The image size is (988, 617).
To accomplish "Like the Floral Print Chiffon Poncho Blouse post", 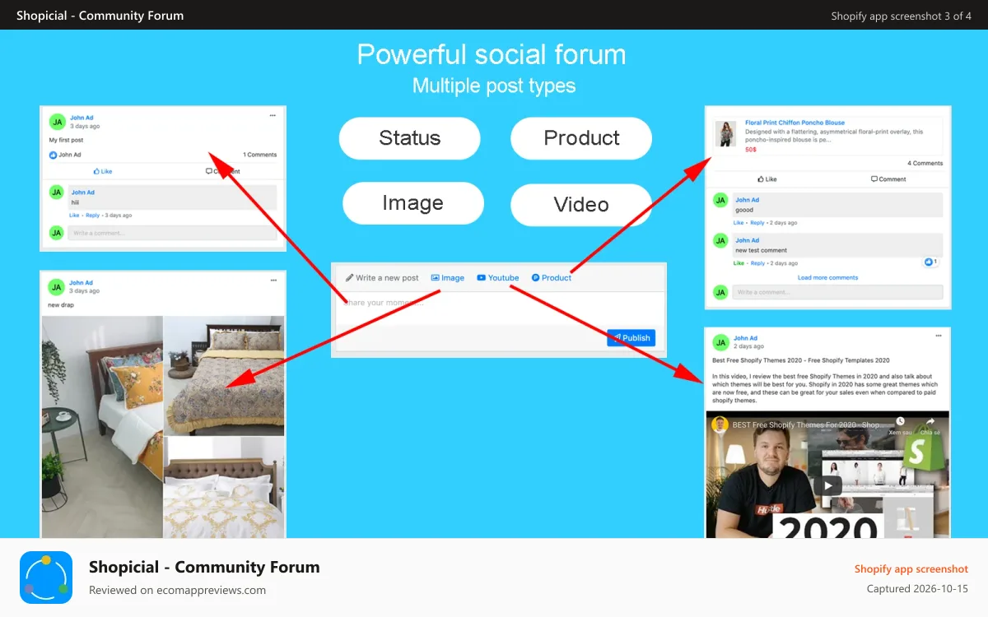I will (x=767, y=179).
